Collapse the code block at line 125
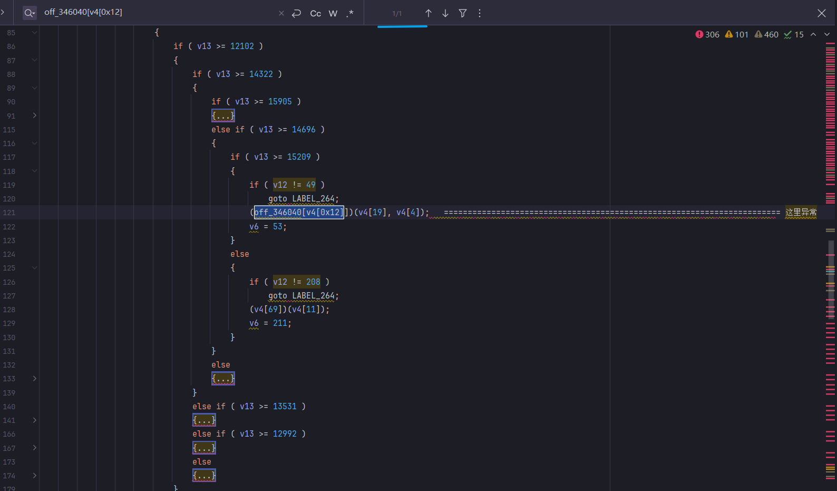Image resolution: width=837 pixels, height=491 pixels. pyautogui.click(x=35, y=268)
